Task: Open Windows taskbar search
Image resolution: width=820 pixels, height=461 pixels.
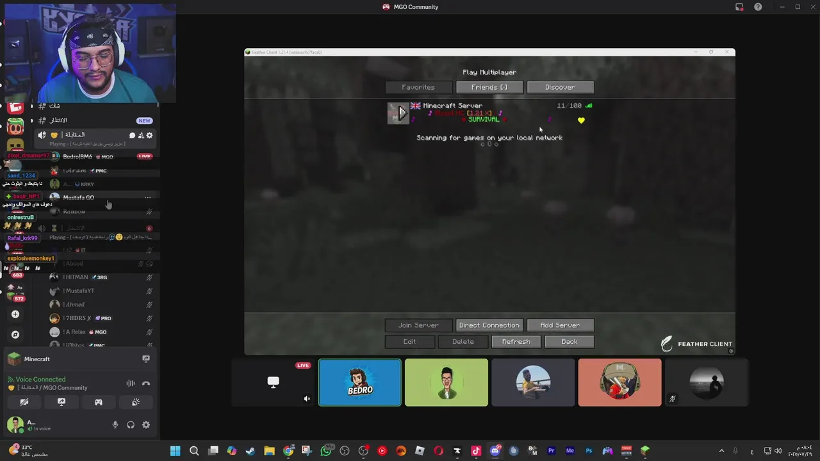Action: point(194,451)
